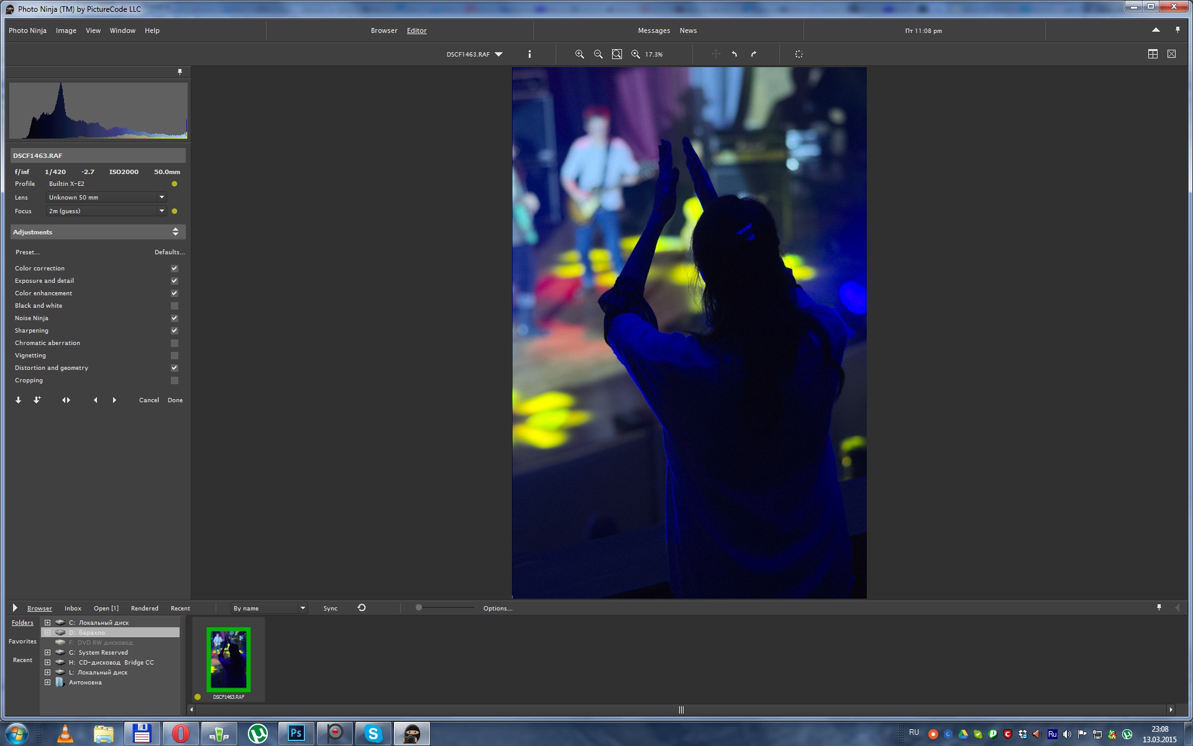Open the Help menu
This screenshot has height=746, width=1193.
[152, 30]
